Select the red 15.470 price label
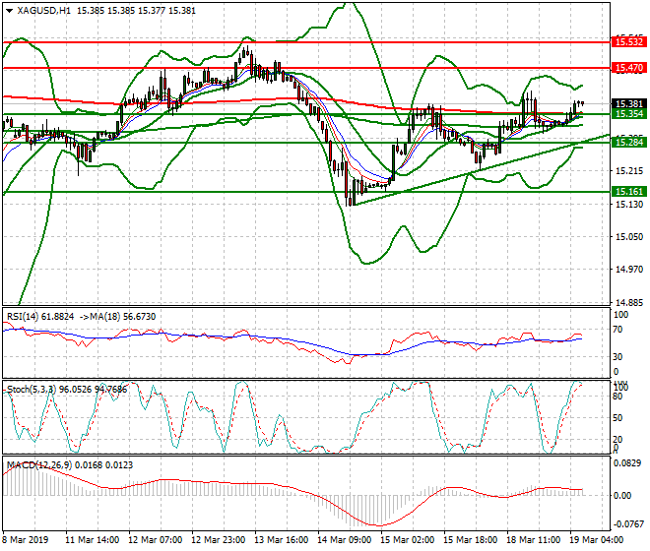650x551 pixels. point(628,67)
